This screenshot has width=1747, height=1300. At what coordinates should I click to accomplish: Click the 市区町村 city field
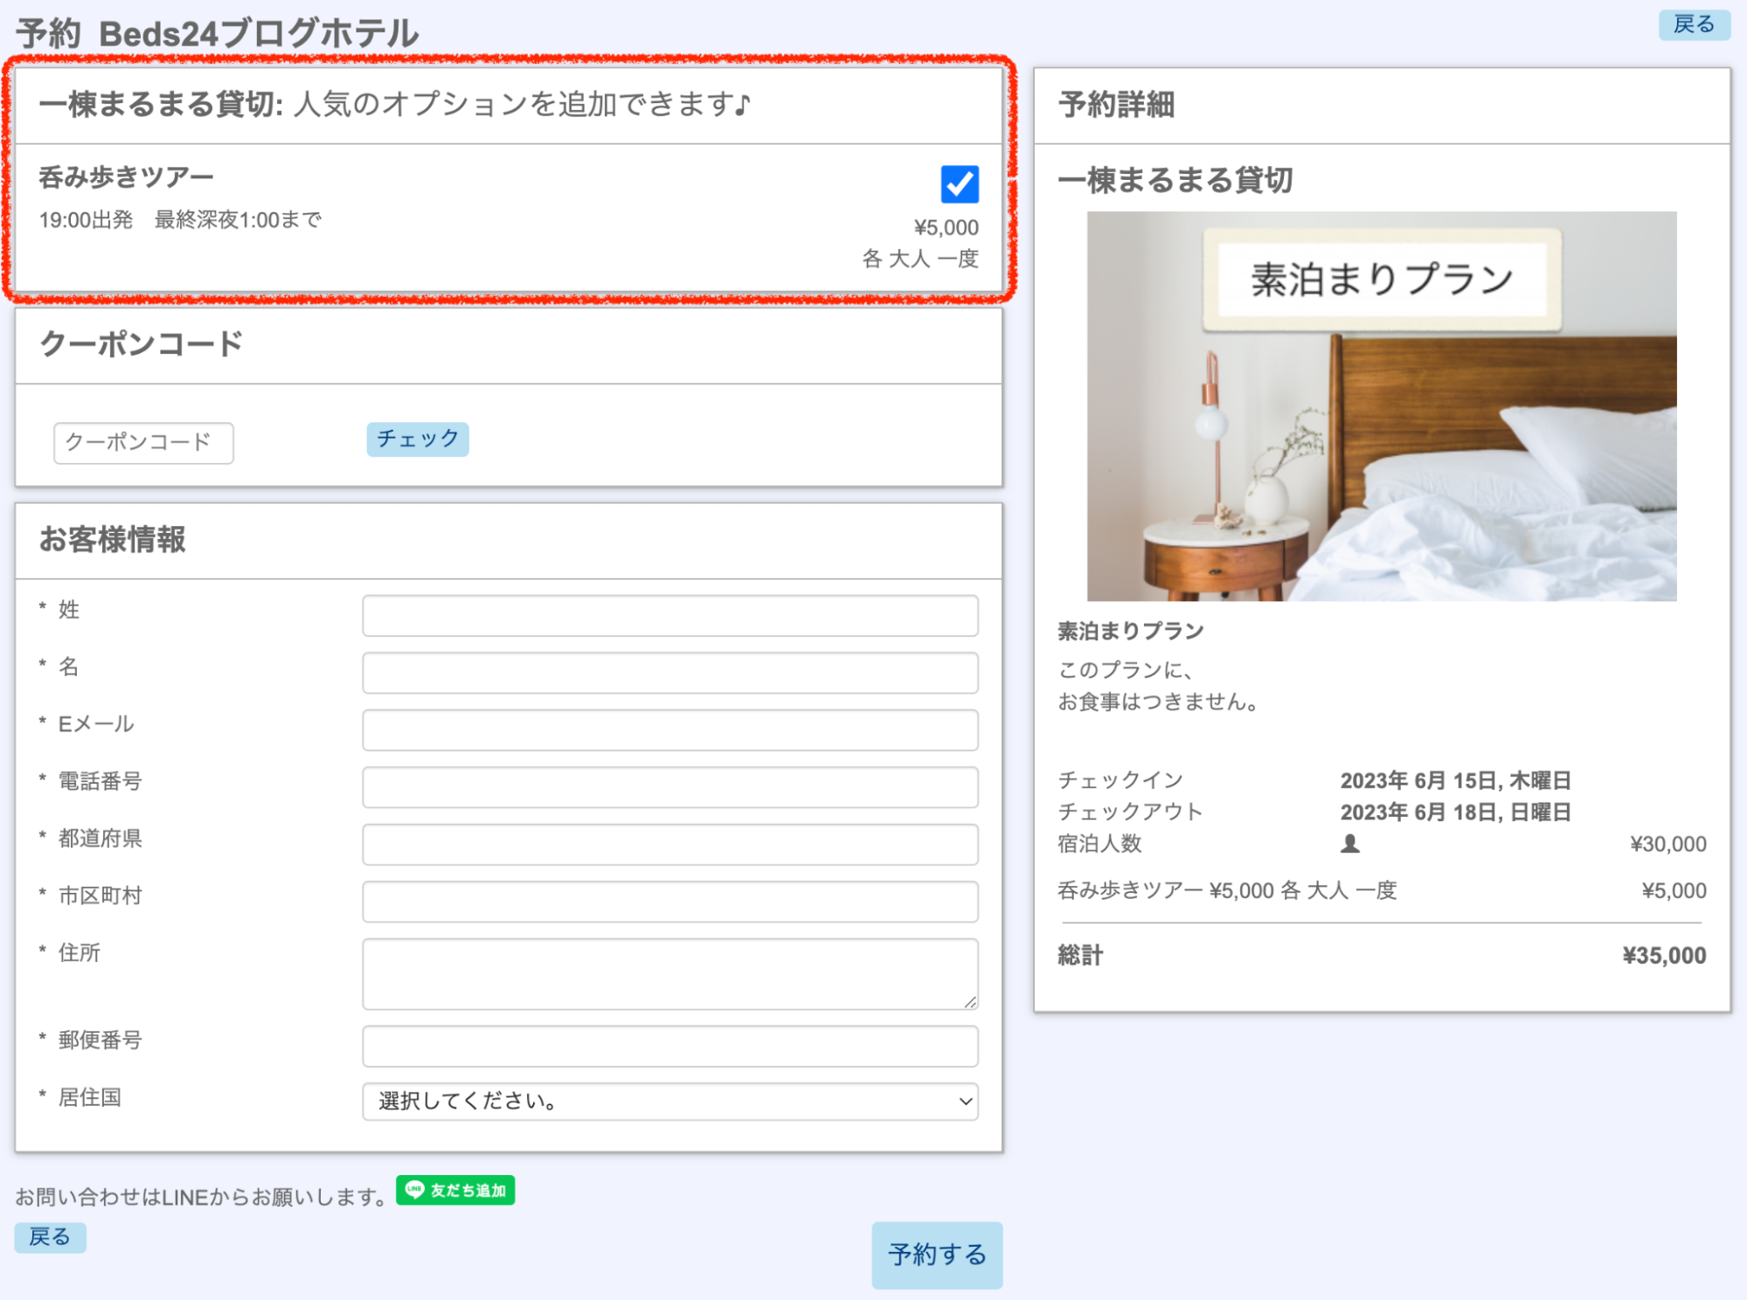[x=669, y=901]
